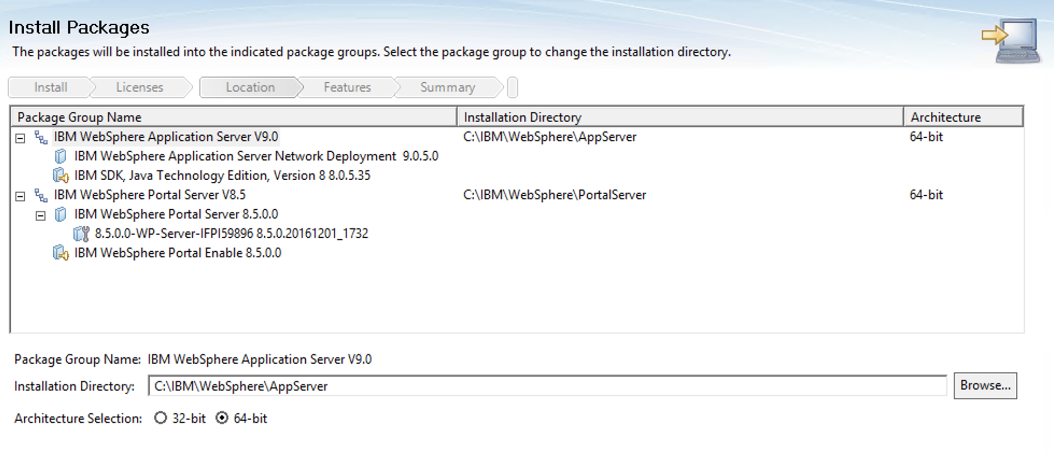Click the IFPI59896 fix wrench icon
Screen dimensions: 1054x453
tap(81, 234)
